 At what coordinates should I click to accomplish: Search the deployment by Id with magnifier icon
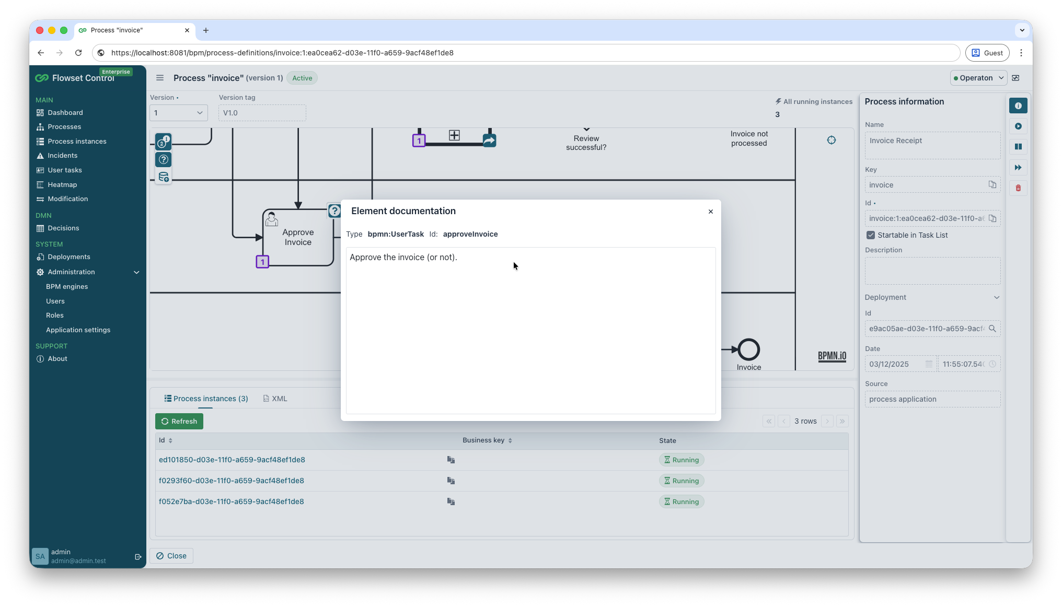coord(992,329)
